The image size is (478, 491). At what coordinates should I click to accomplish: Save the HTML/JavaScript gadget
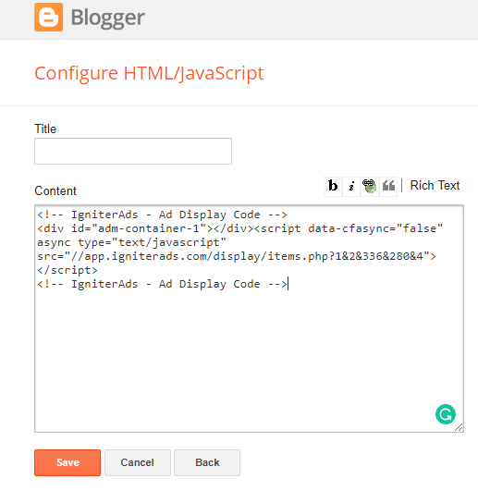[67, 462]
